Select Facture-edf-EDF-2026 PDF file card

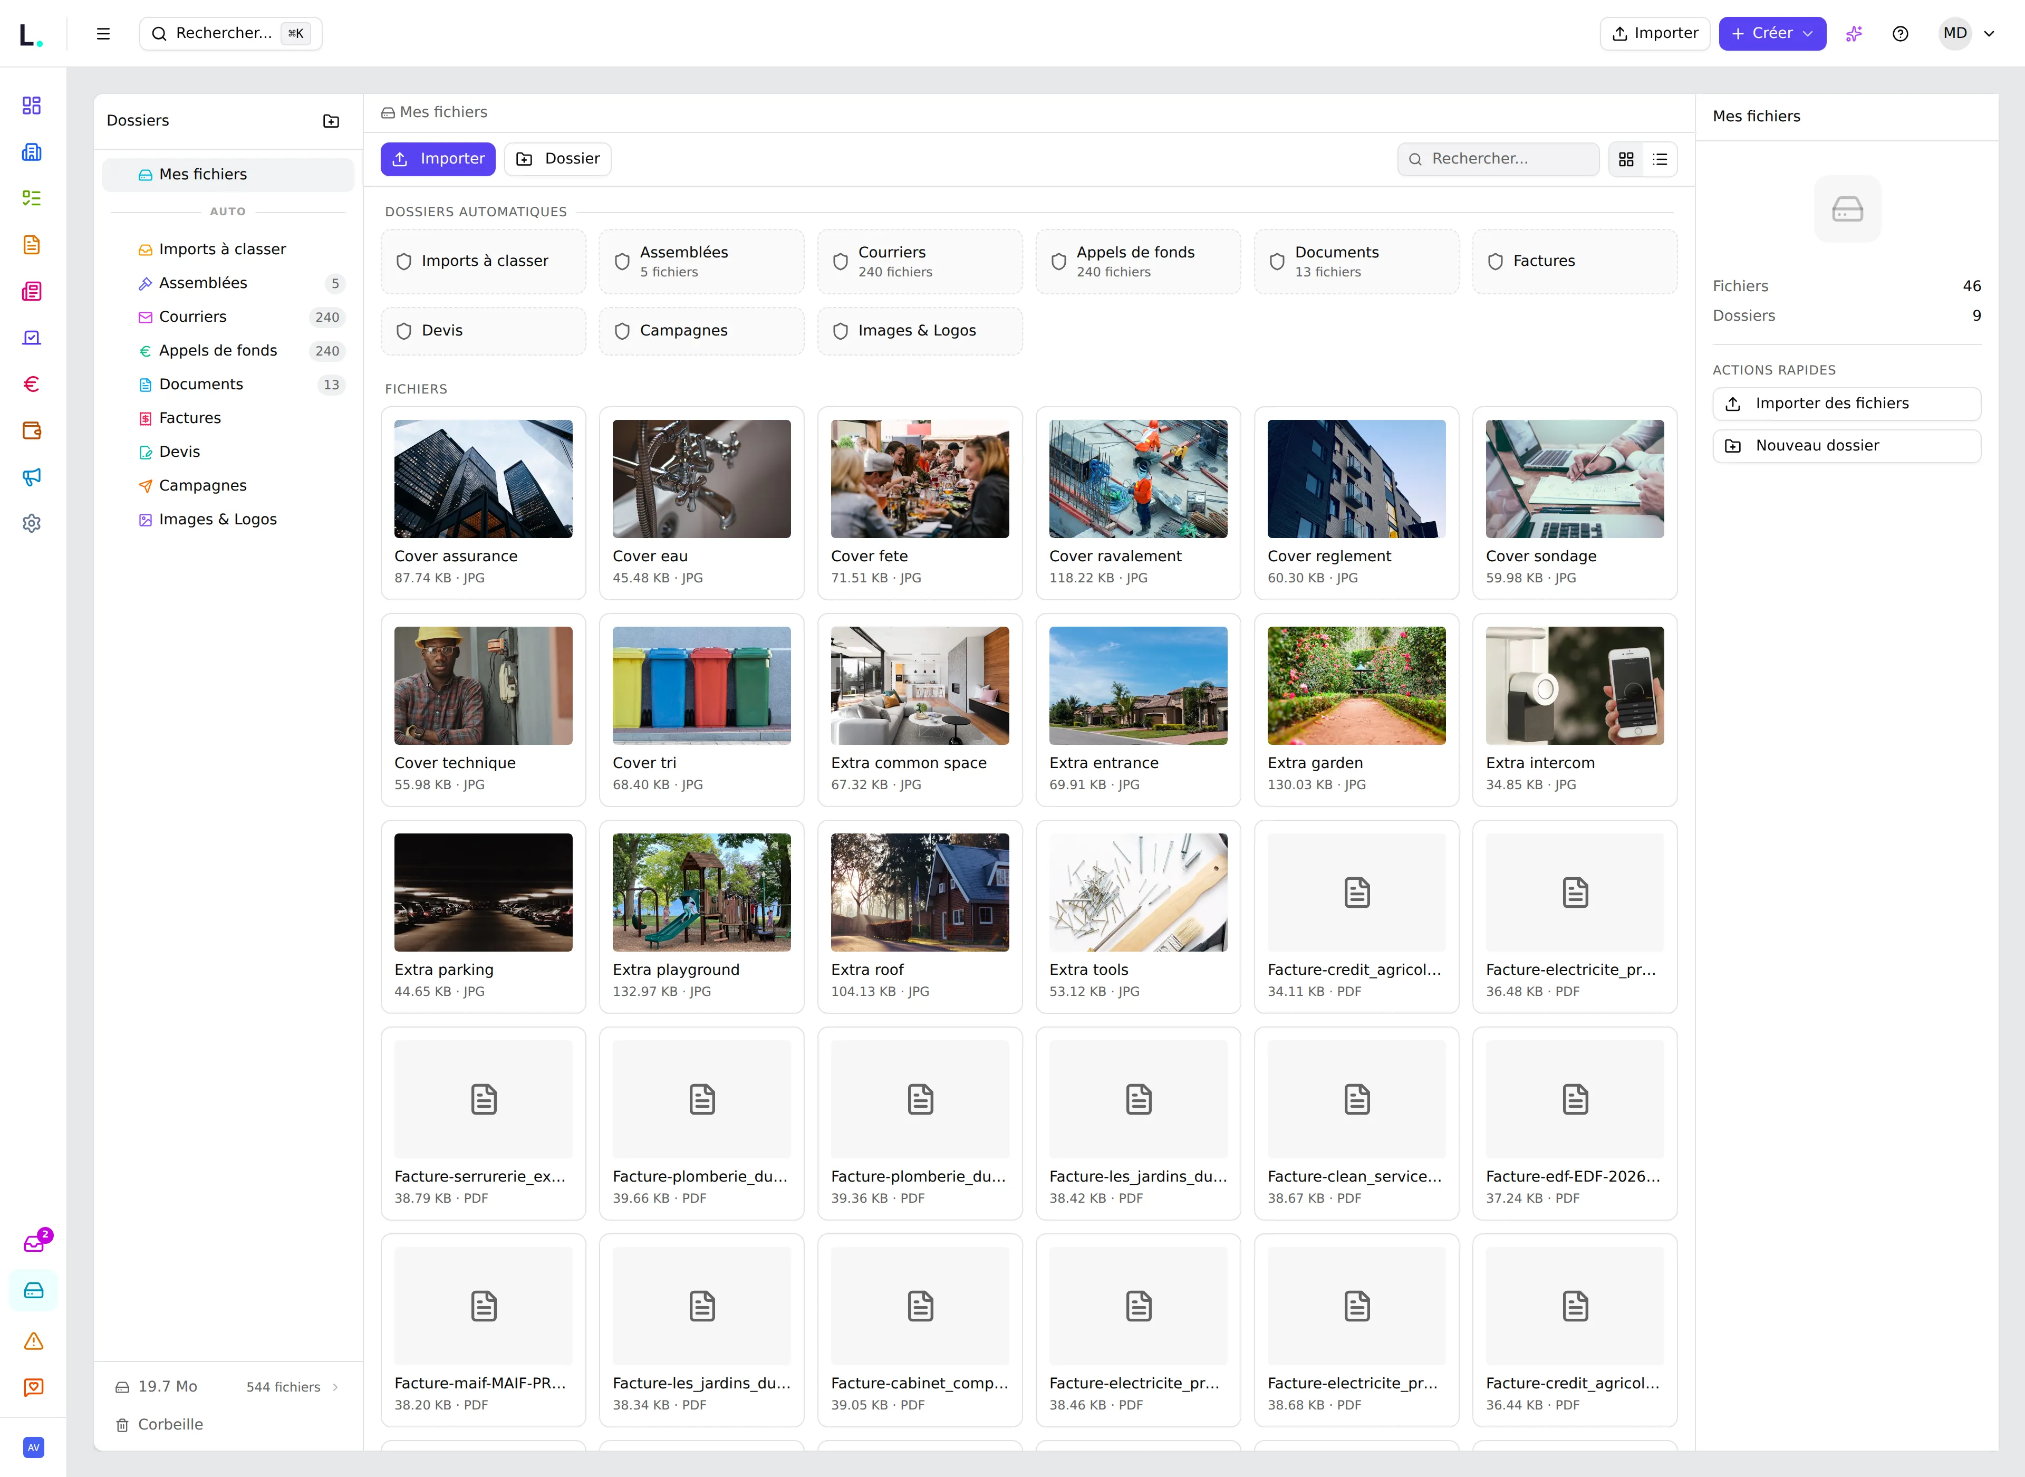click(x=1575, y=1124)
